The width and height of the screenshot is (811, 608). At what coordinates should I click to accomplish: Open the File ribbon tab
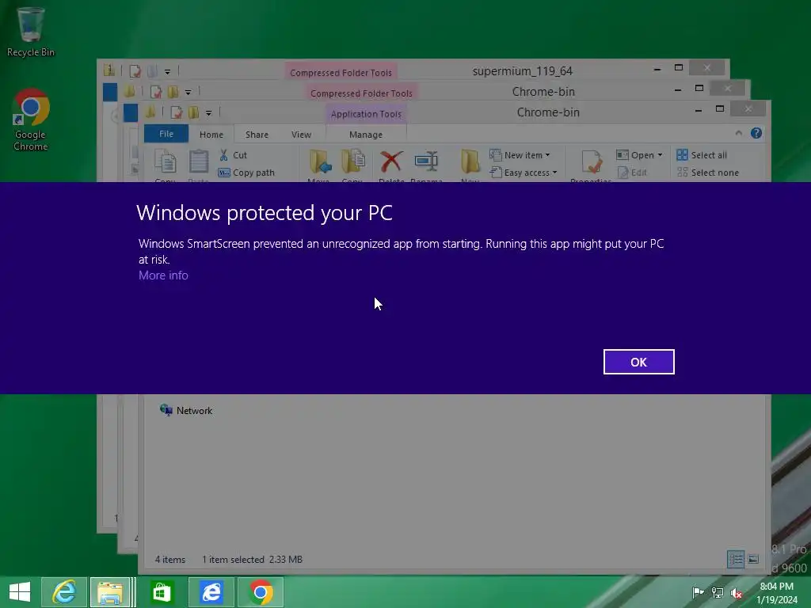[166, 134]
